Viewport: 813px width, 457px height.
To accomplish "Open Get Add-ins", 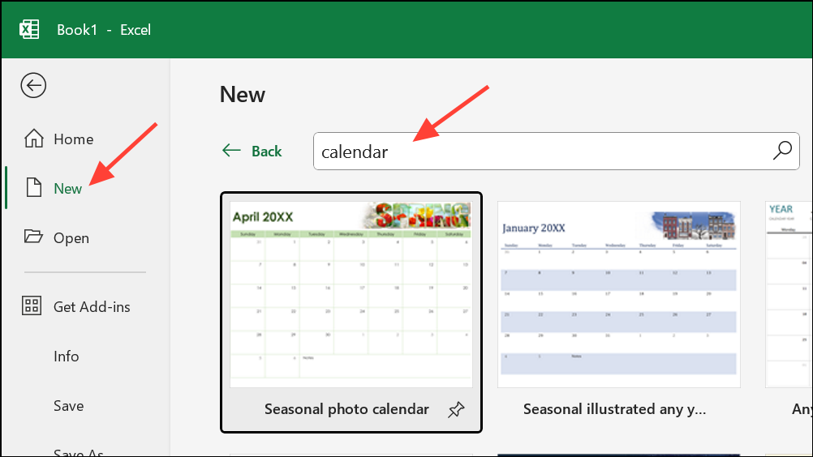I will pyautogui.click(x=92, y=307).
